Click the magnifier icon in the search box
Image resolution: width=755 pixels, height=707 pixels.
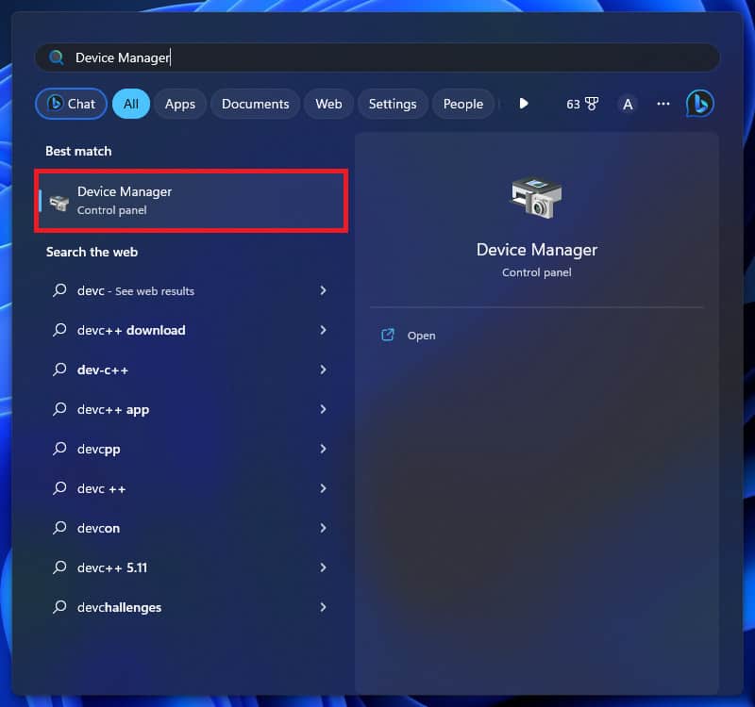(x=57, y=58)
